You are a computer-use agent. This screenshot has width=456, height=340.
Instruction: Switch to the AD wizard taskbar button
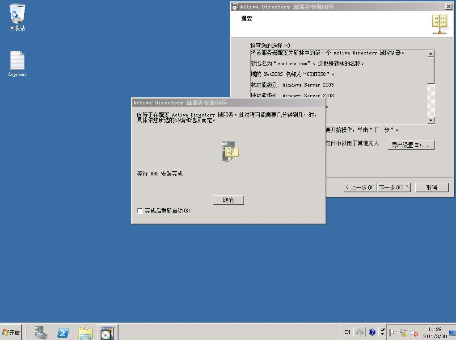(x=107, y=332)
